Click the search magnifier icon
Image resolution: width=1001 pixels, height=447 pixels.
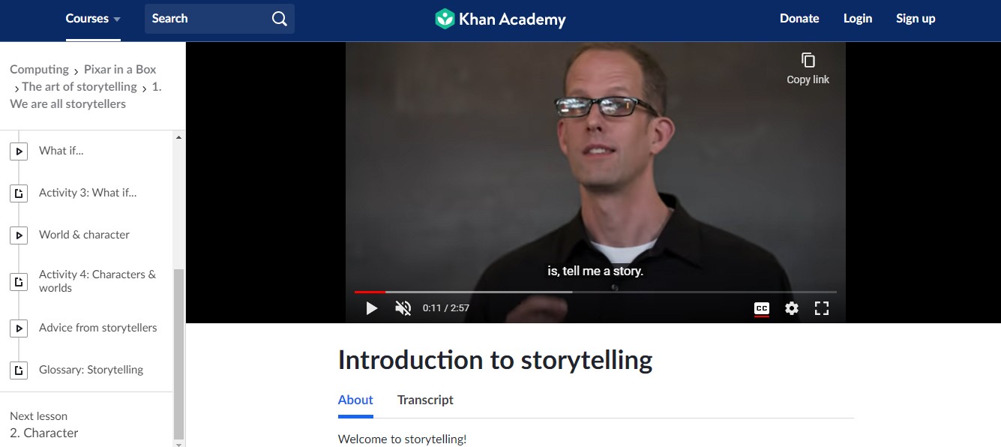(280, 19)
